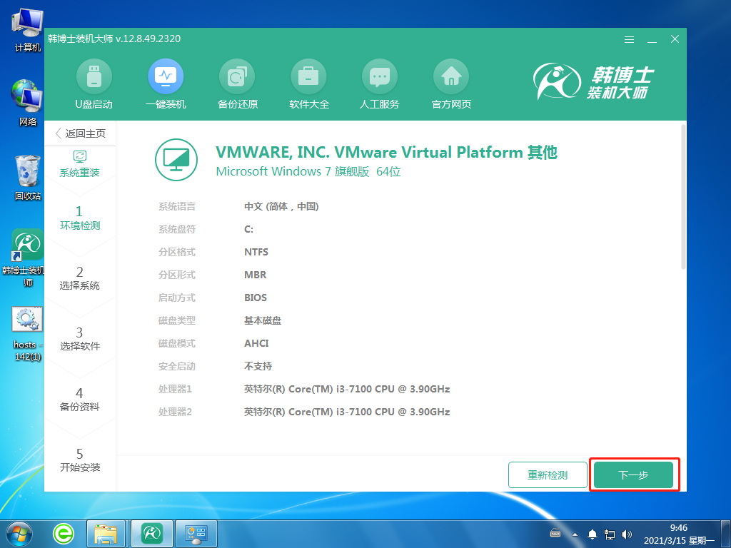Go to step 4 备份资料

pos(81,397)
